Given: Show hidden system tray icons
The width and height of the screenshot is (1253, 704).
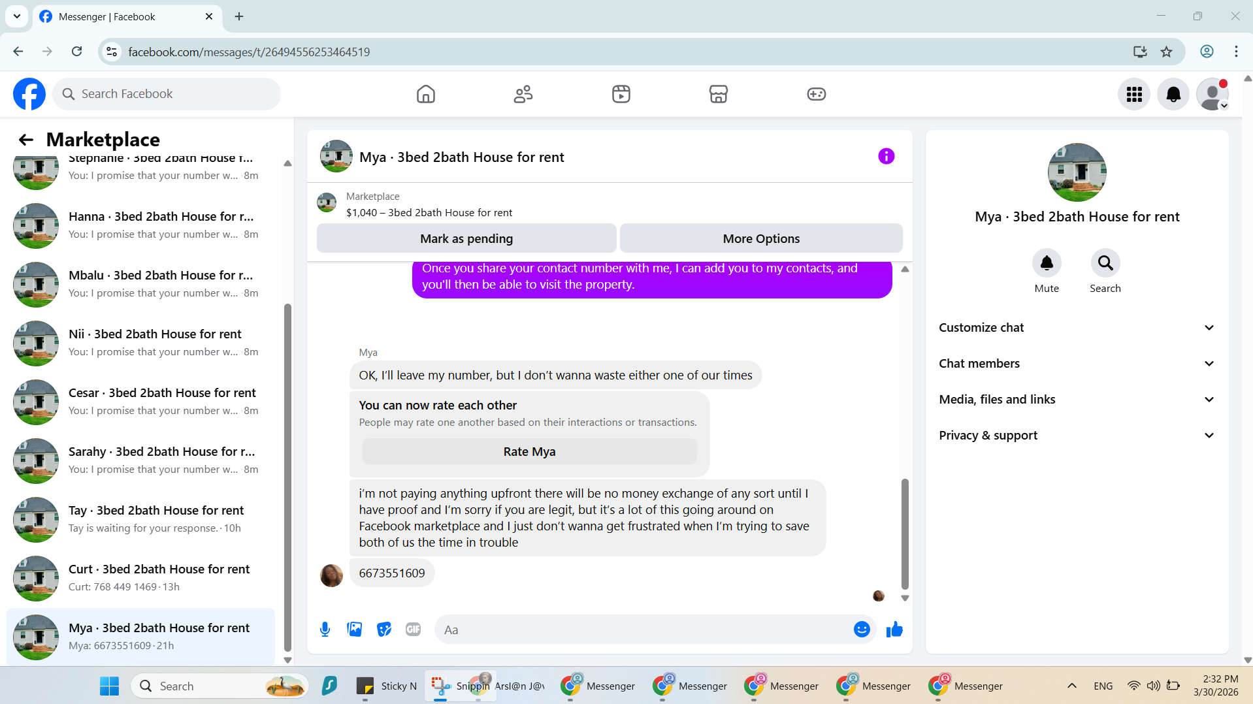Looking at the screenshot, I should (x=1071, y=686).
